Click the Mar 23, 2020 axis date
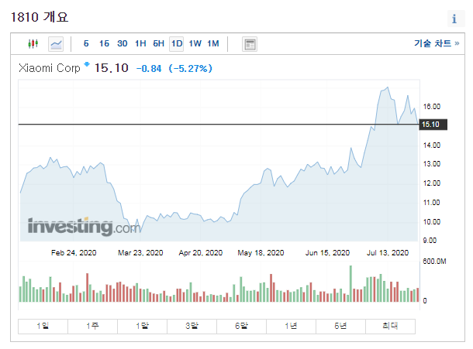Screen dimensions: 473x349 pyautogui.click(x=140, y=252)
